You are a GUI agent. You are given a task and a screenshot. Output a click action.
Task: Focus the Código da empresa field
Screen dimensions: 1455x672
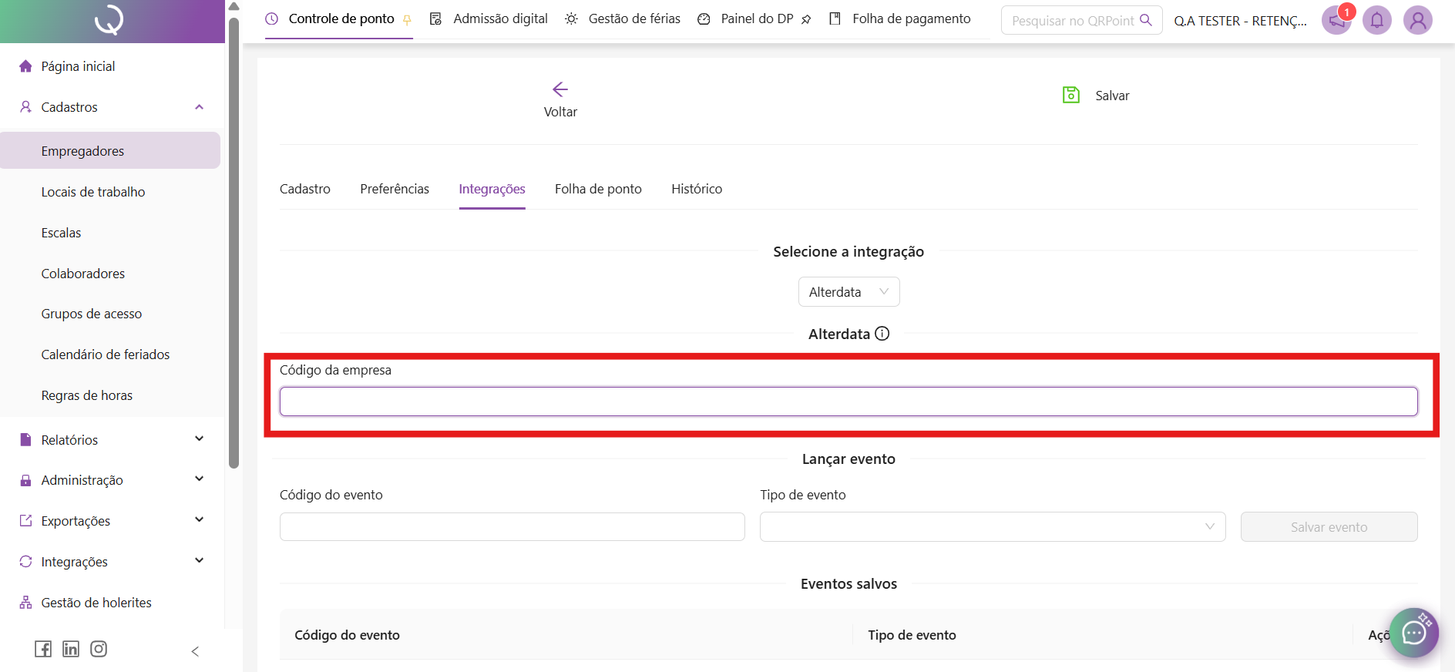click(848, 402)
